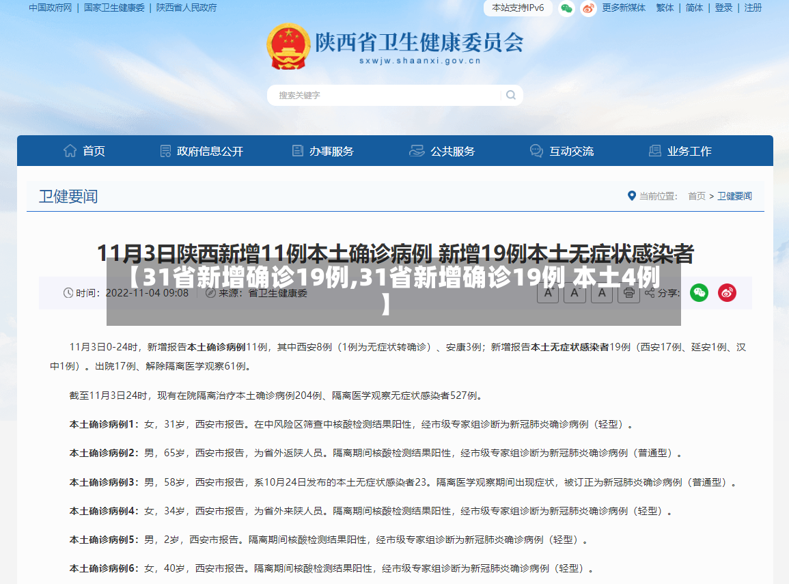Switch to 简体 simplified Chinese
This screenshot has height=584, width=789.
pyautogui.click(x=695, y=8)
